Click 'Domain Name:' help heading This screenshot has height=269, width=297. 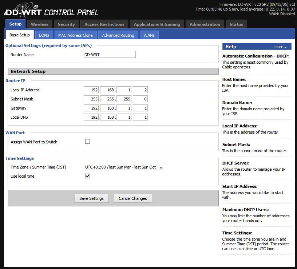click(x=237, y=103)
